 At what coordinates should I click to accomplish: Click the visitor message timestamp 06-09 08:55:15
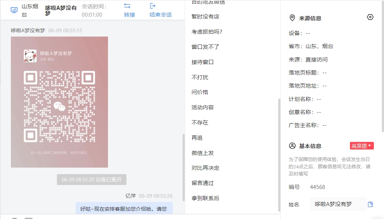65,30
